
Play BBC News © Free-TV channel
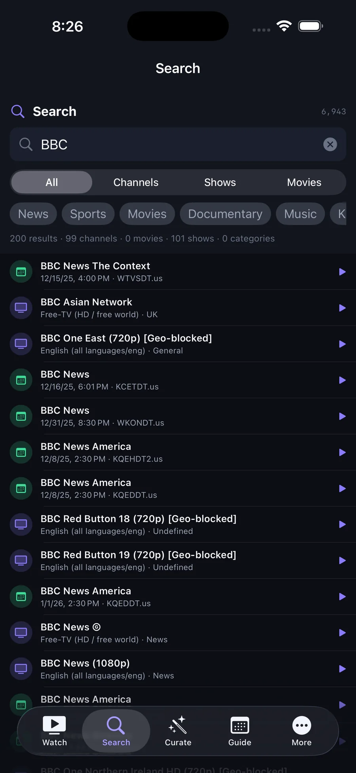[x=343, y=633]
